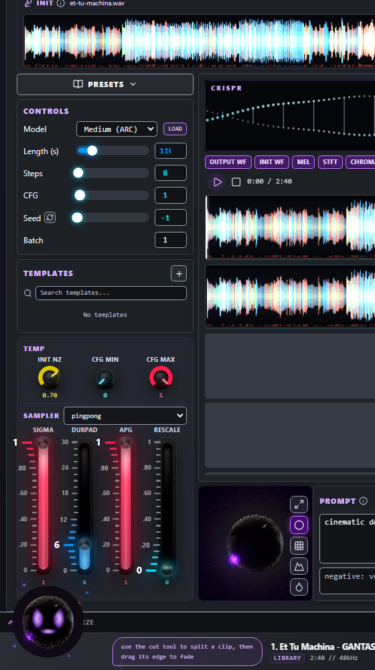Viewport: 375px width, 670px height.
Task: Play the output audio
Action: point(217,182)
